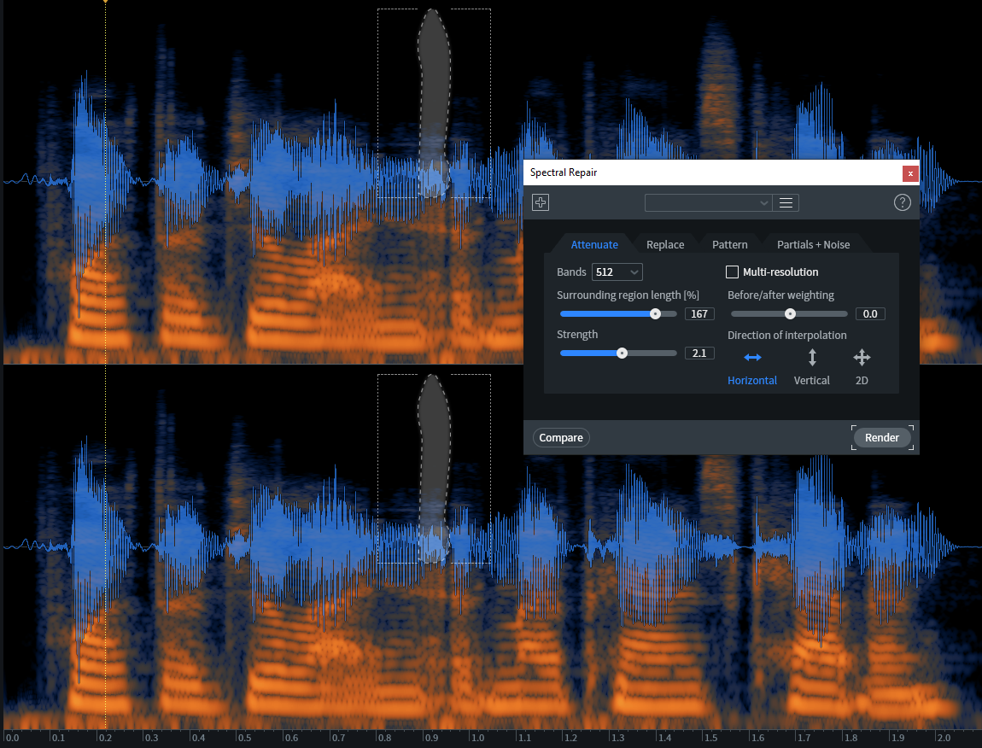The image size is (982, 748).
Task: Click the lasso selection in upper channel
Action: 434,103
